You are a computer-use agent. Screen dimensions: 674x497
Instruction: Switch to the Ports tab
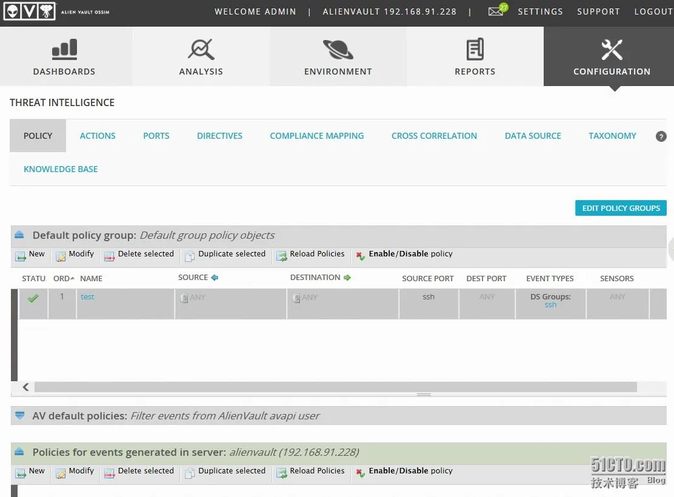tap(156, 136)
